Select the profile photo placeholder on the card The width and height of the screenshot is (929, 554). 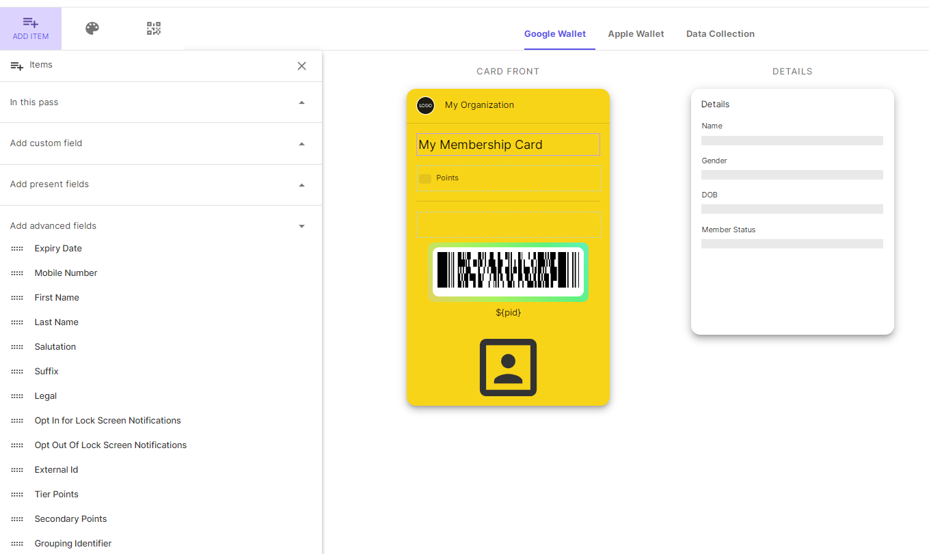click(x=508, y=368)
